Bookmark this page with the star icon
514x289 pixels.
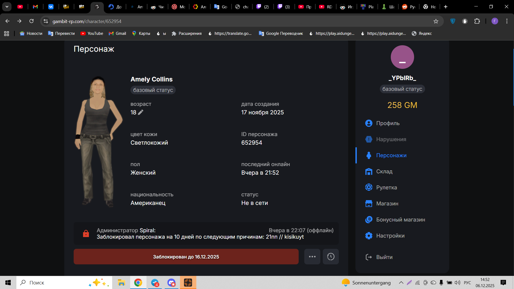436,21
